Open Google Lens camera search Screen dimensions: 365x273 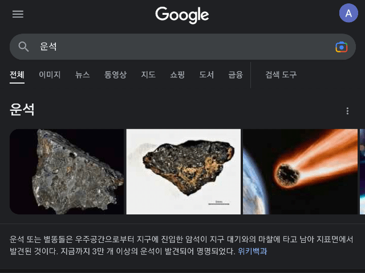pyautogui.click(x=341, y=47)
